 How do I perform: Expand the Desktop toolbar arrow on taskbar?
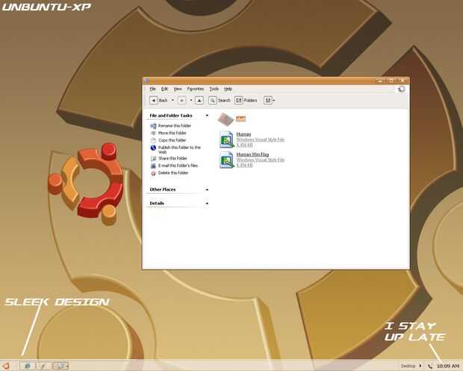coord(420,367)
